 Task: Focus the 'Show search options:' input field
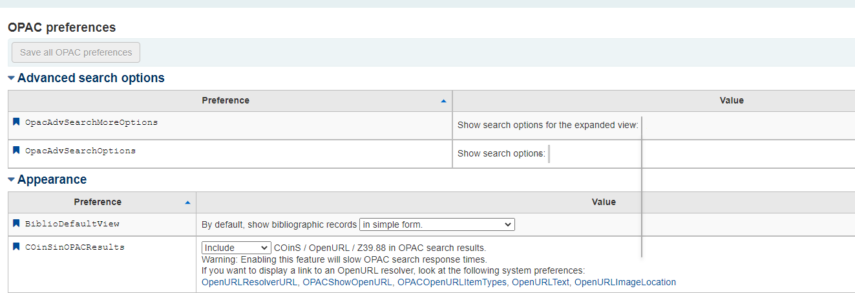(549, 154)
